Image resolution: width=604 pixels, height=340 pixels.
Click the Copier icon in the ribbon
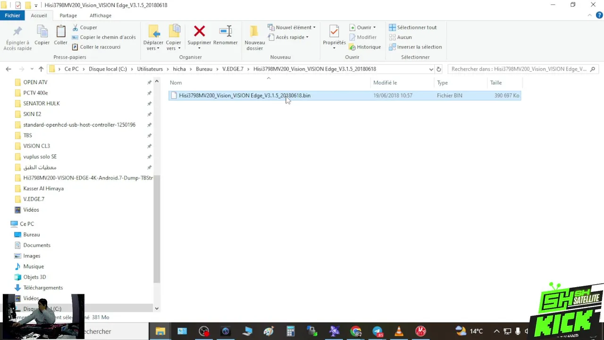tap(42, 32)
